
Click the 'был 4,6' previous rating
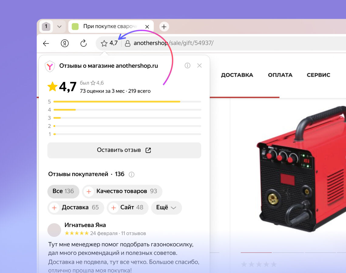tap(92, 83)
